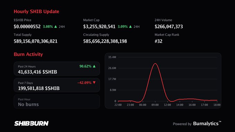Click the -42.09% burn change
Viewport: 235px width, 132px height.
(84, 83)
